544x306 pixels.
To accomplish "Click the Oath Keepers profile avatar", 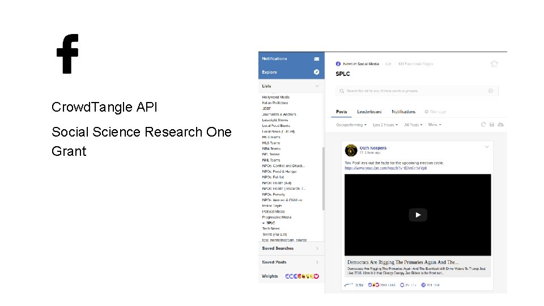I will click(351, 150).
